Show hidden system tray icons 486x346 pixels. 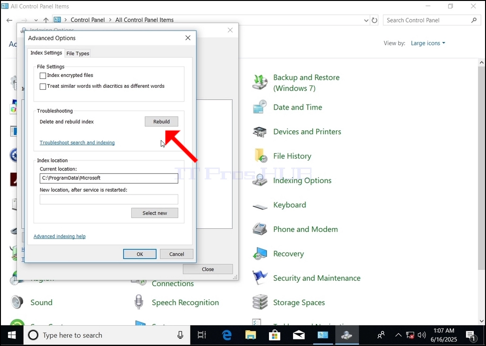398,335
